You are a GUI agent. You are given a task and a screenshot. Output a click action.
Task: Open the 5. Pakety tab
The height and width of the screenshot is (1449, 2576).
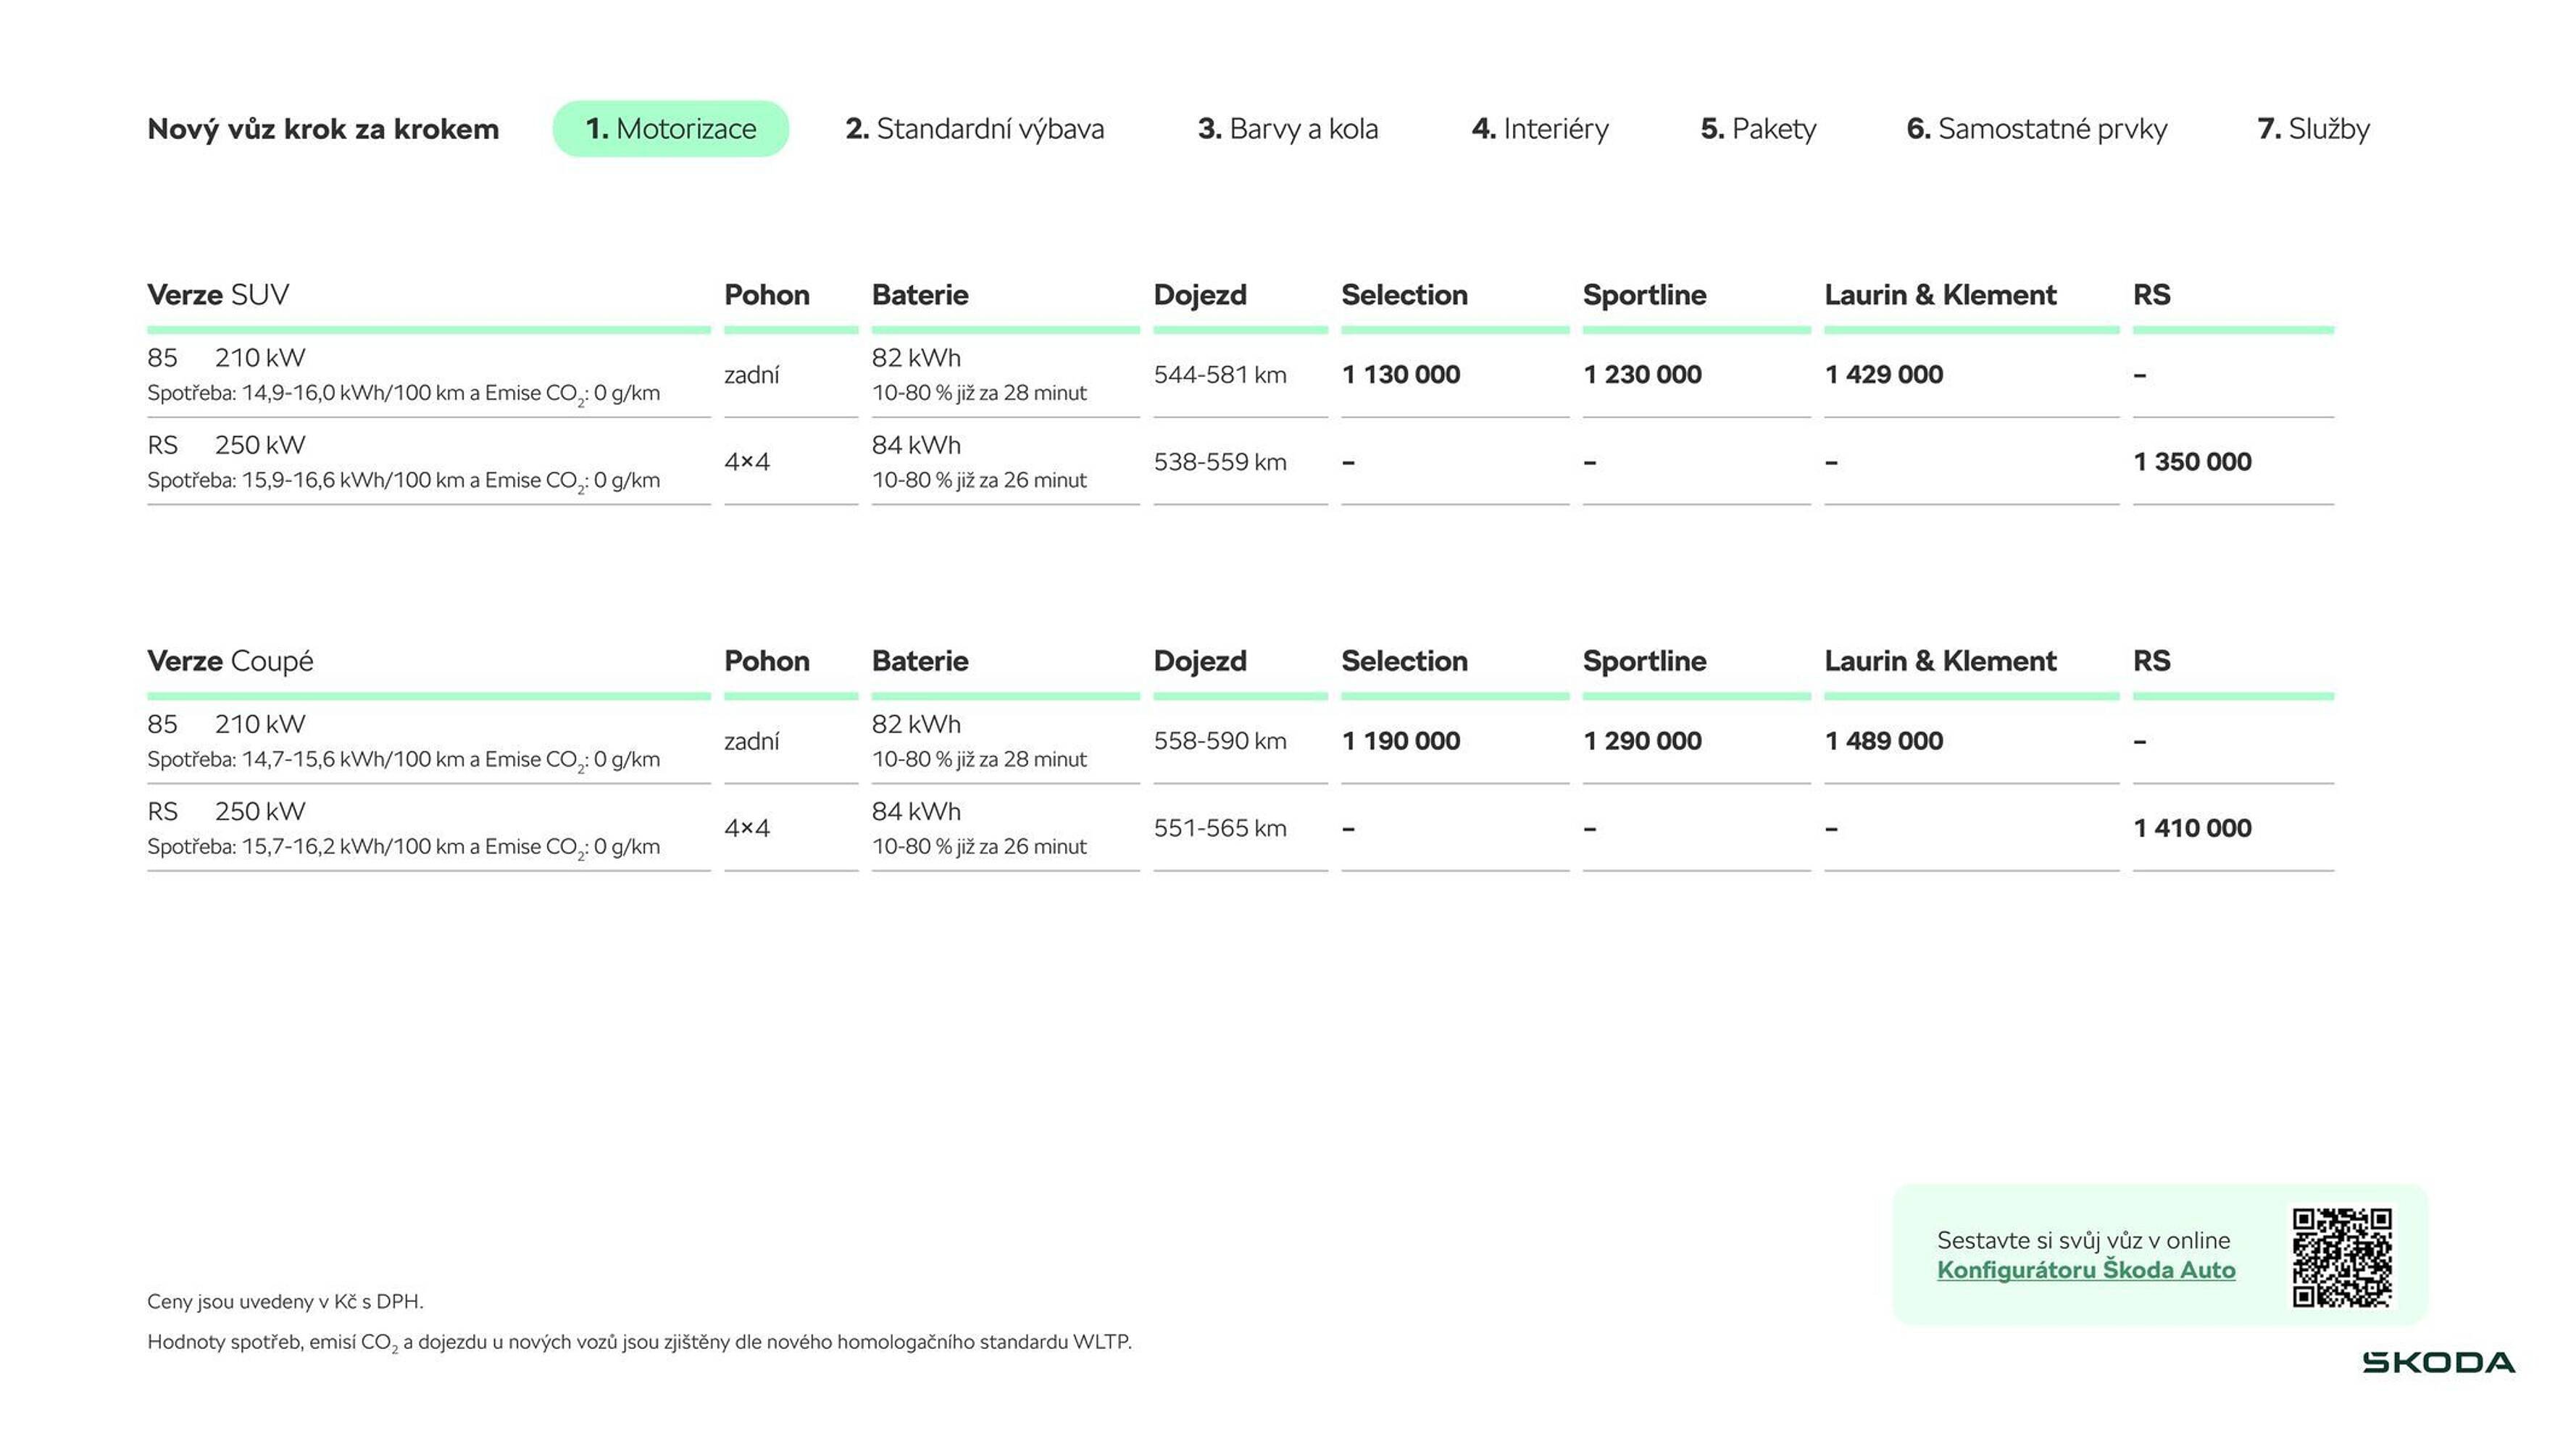[x=1758, y=129]
